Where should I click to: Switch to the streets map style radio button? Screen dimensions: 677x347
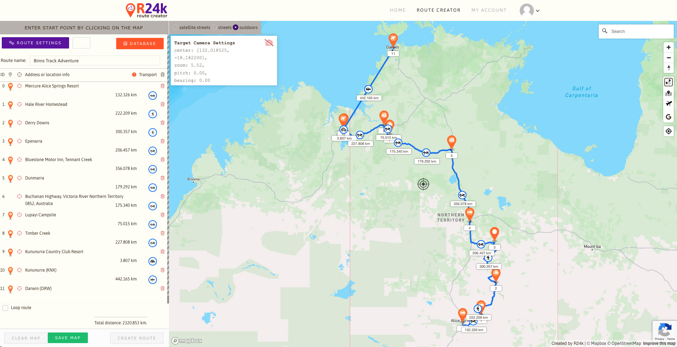point(215,27)
